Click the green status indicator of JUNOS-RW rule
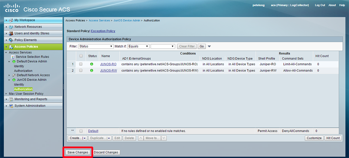Viewport: 349px width, 158px height. click(91, 71)
